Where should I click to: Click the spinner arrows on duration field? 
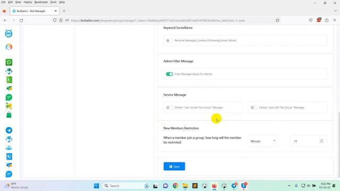click(321, 141)
